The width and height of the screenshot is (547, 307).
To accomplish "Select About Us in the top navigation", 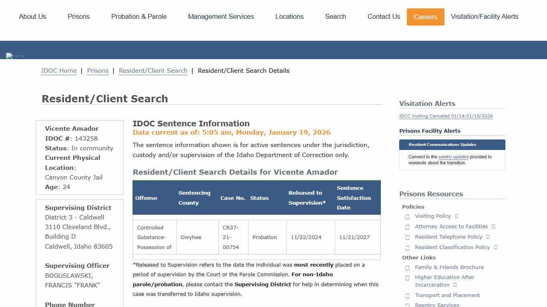I will click(32, 17).
